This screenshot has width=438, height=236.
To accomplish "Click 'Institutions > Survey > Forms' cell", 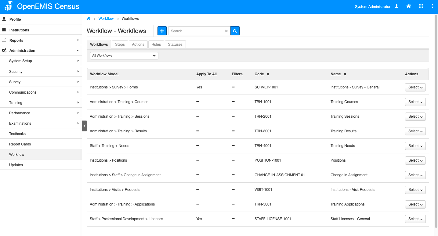I will click(114, 87).
